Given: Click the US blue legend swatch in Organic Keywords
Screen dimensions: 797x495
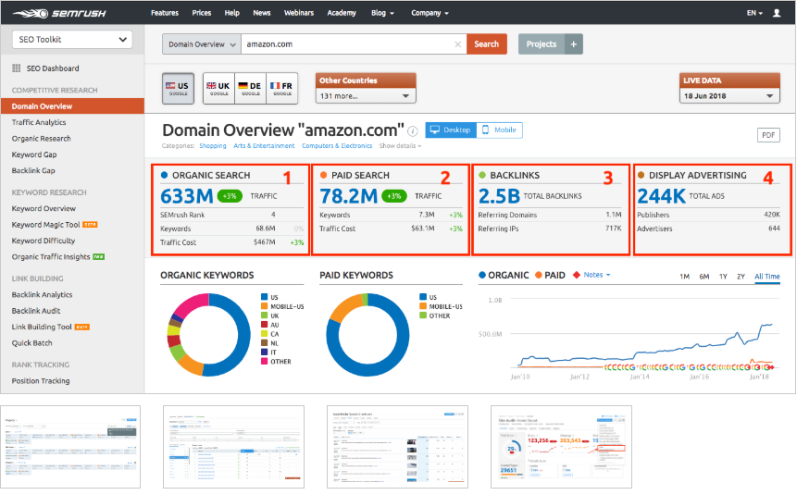Looking at the screenshot, I should point(265,297).
